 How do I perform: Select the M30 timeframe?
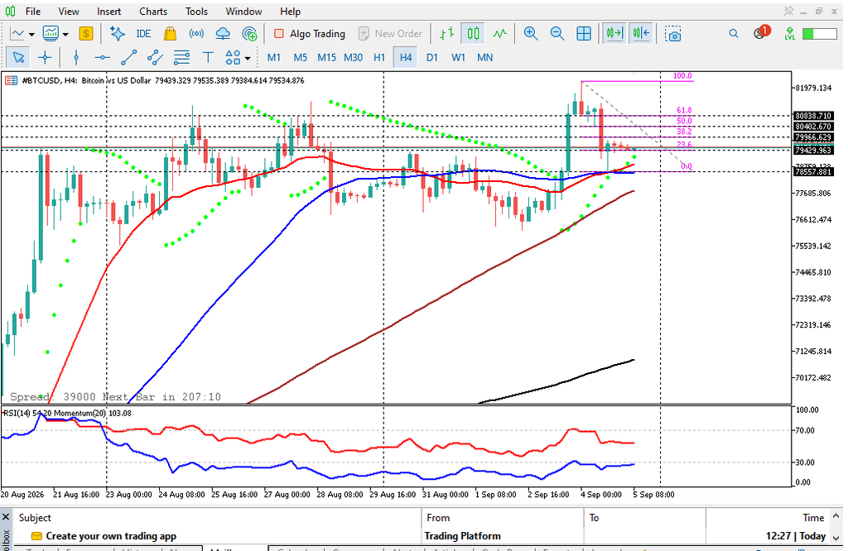tap(353, 57)
